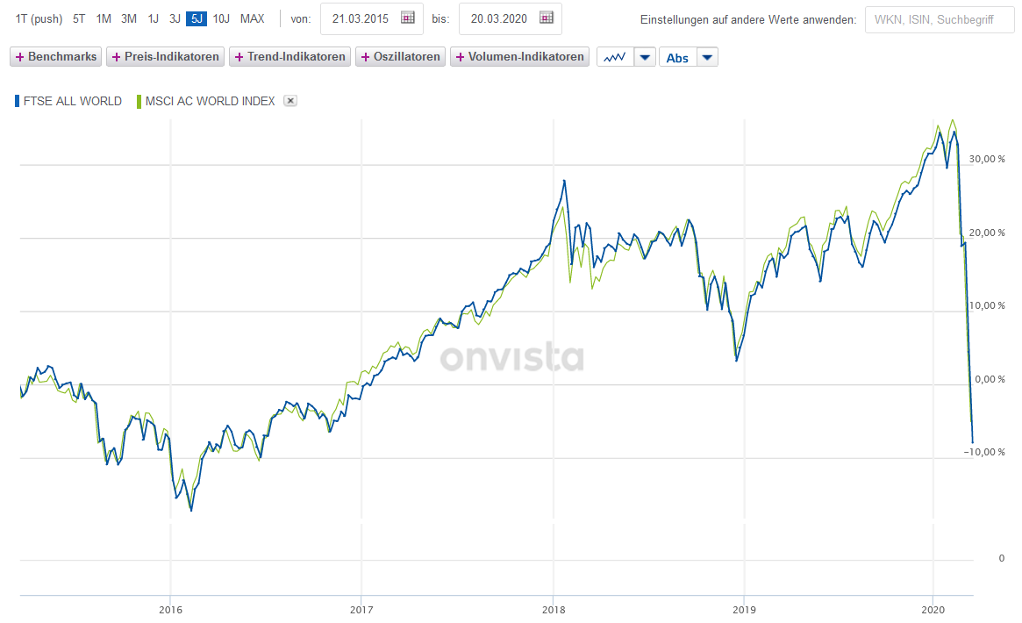Screen dimensions: 1022x623
Task: Expand the chart type dropdown arrow
Action: click(645, 57)
